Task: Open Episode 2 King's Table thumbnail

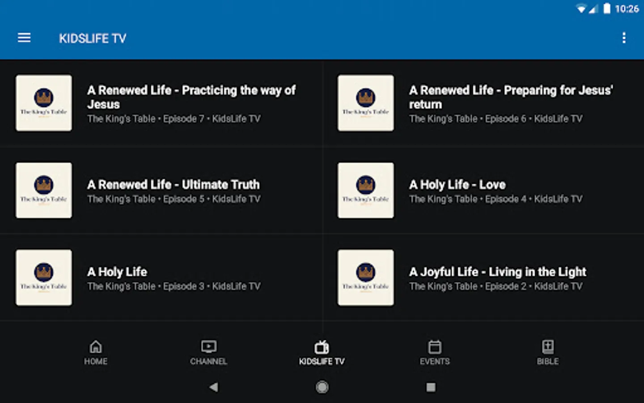Action: [x=366, y=278]
